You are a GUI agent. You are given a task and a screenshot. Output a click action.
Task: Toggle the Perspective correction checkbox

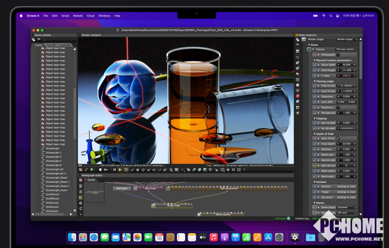pos(338,107)
